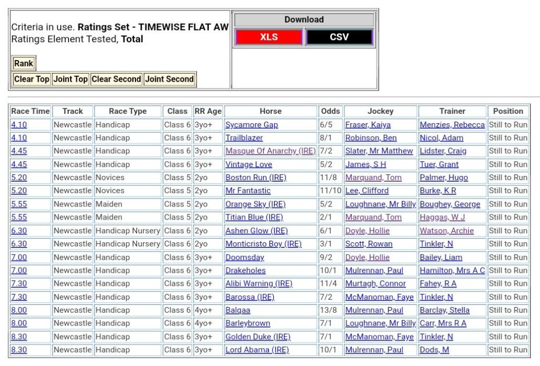Screen dimensions: 540x366
Task: Open horse Sycamore Gap link
Action: coord(252,125)
